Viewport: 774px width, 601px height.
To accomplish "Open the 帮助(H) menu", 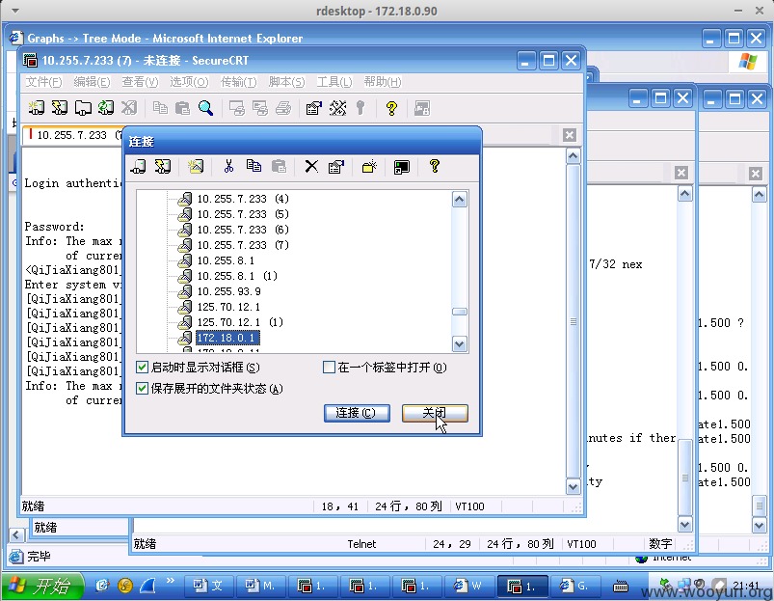I will pos(383,81).
